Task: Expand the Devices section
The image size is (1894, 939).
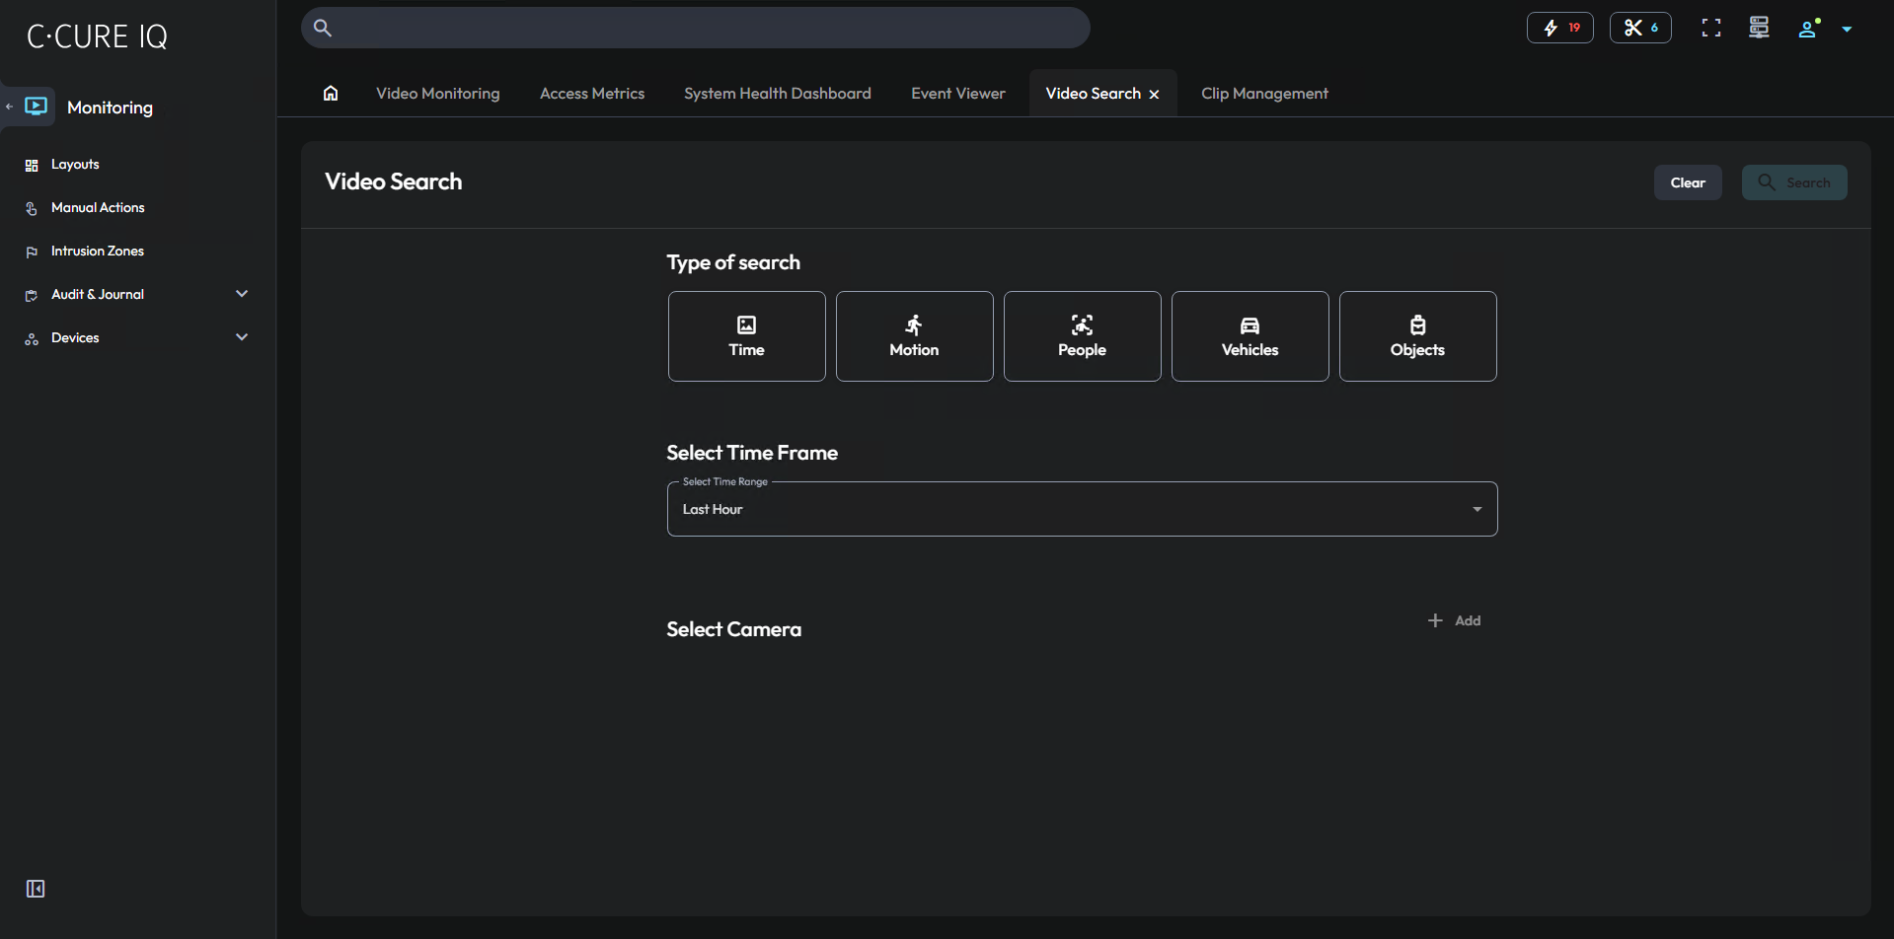Action: (241, 336)
